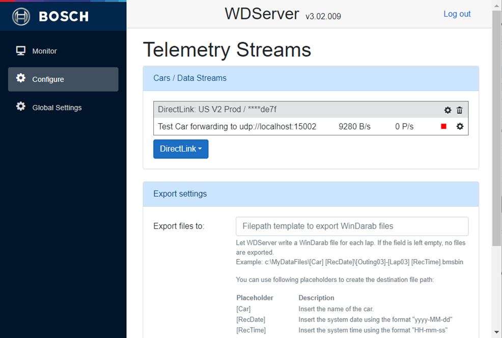Click the [RecTime] placeholder entry
Screen dimensions: 502x338
click(251, 330)
